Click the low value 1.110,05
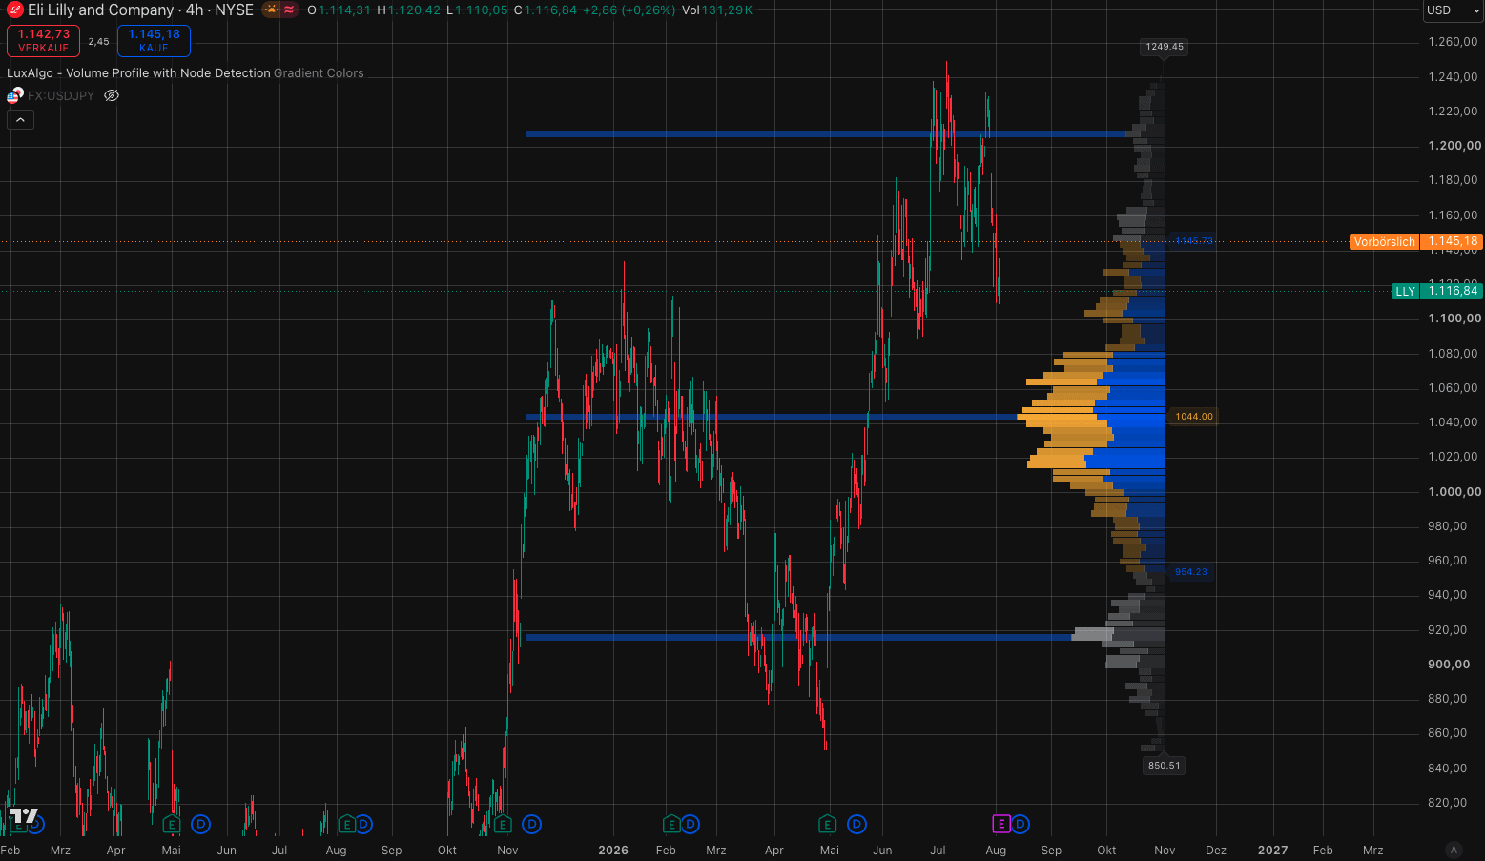 (482, 10)
